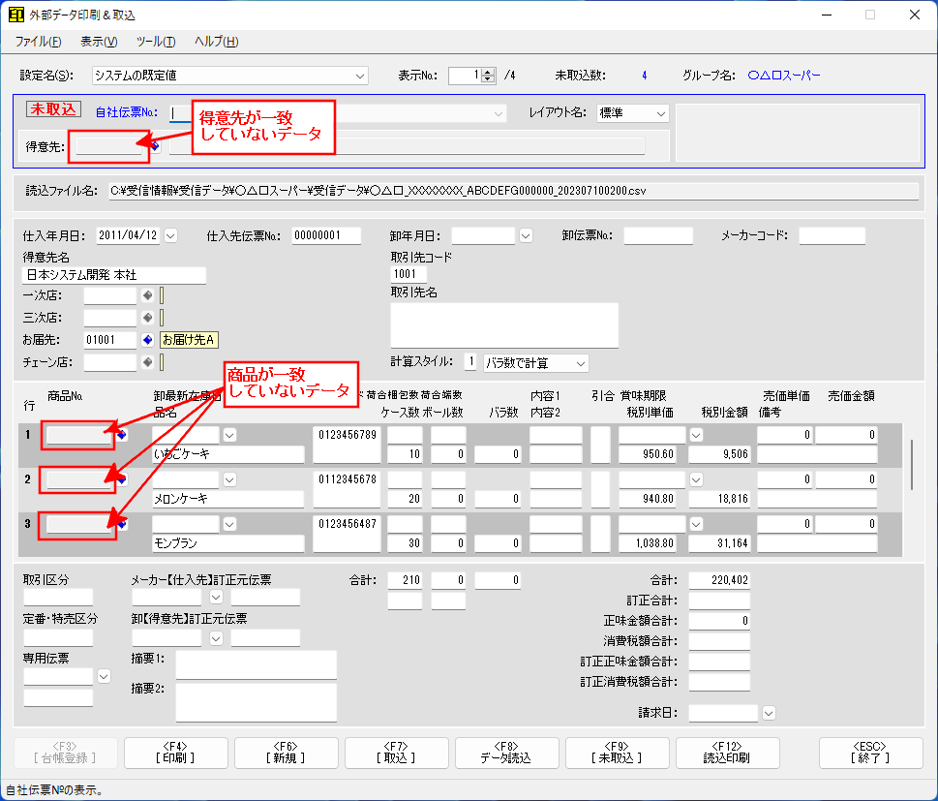The image size is (938, 801).
Task: Open row 1 賞味期限 dropdown arrow
Action: 696,435
